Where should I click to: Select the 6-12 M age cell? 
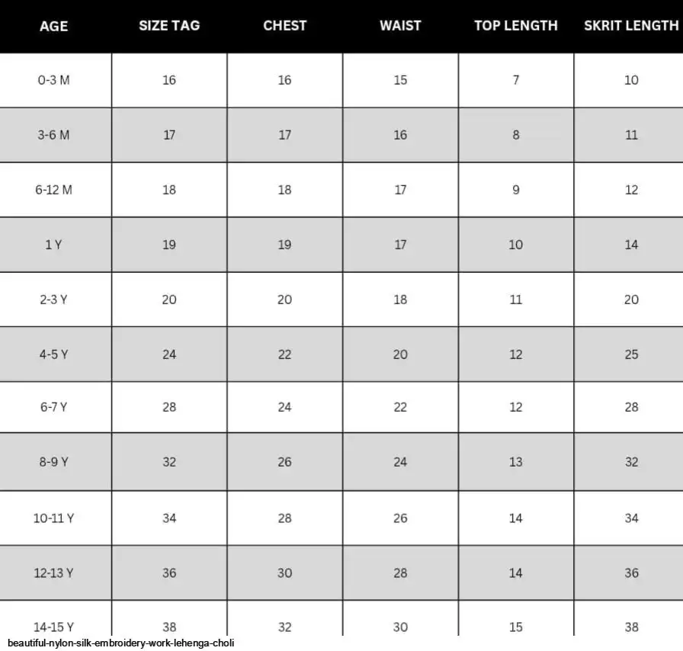point(53,190)
